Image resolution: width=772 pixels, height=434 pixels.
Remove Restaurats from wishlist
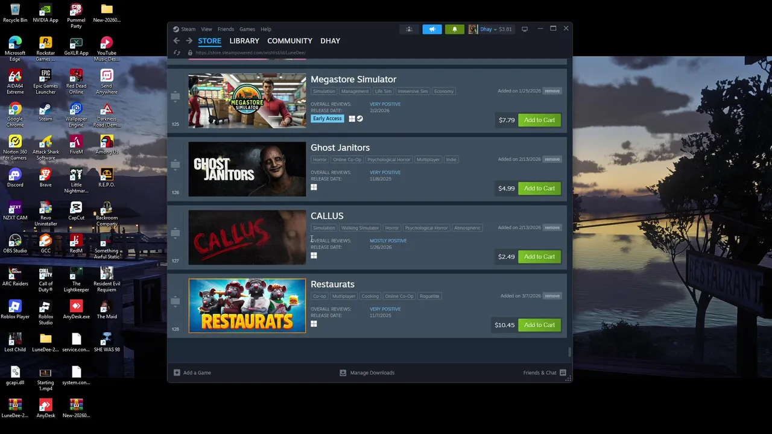[552, 296]
